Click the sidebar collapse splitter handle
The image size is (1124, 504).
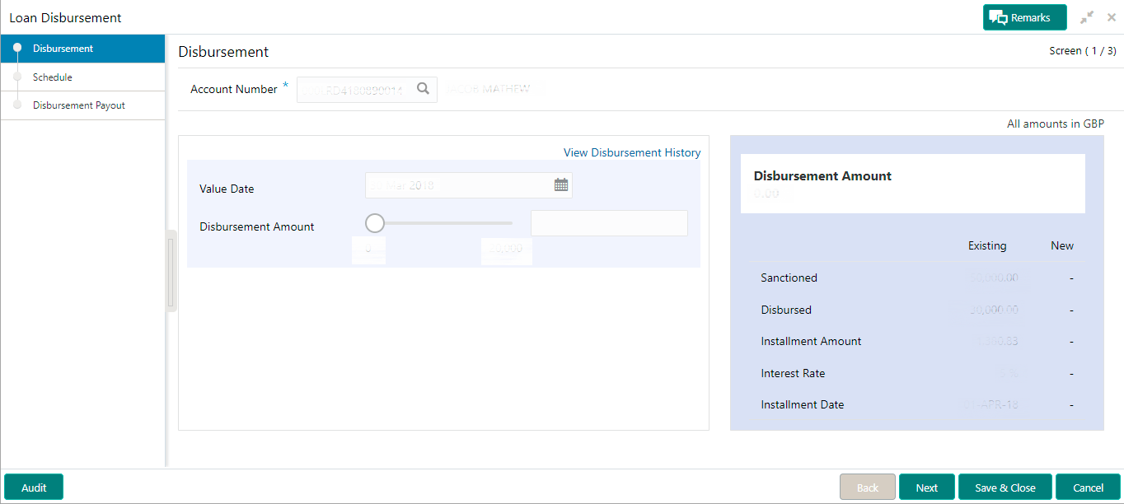pyautogui.click(x=171, y=271)
